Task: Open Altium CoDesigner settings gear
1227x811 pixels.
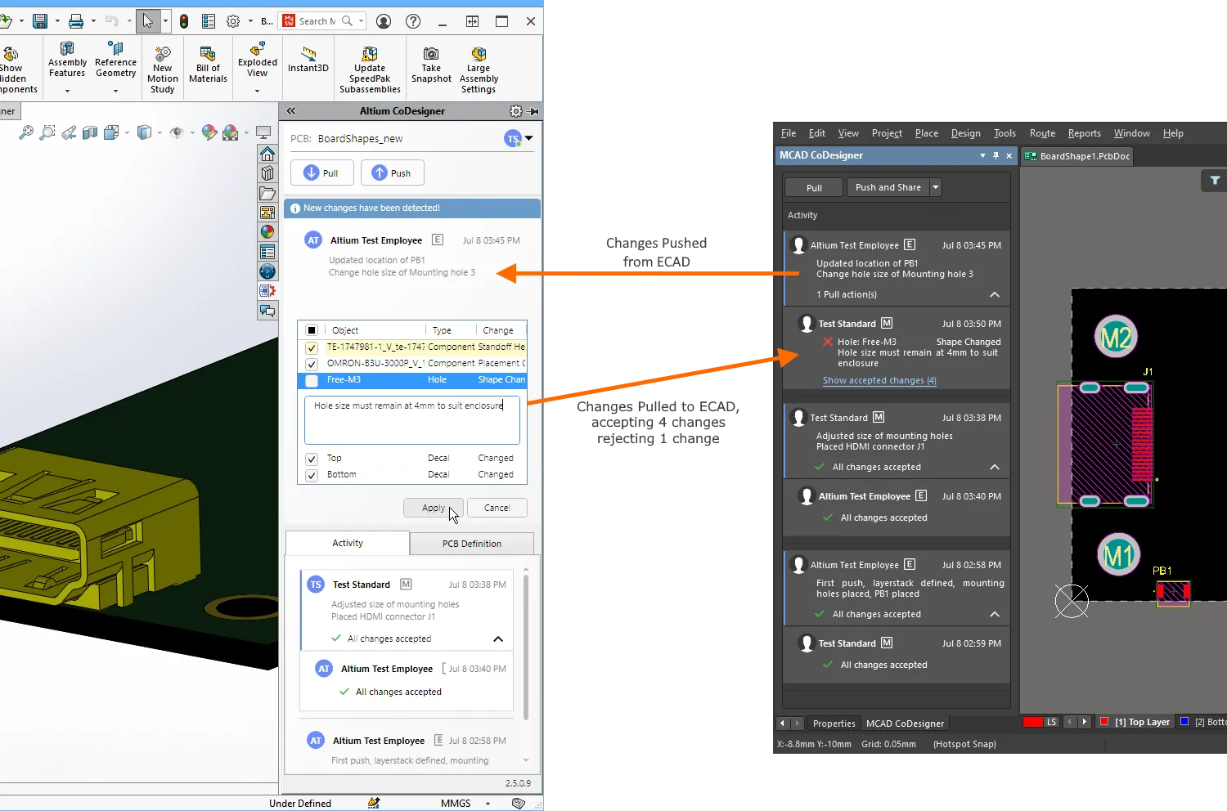Action: pyautogui.click(x=515, y=111)
